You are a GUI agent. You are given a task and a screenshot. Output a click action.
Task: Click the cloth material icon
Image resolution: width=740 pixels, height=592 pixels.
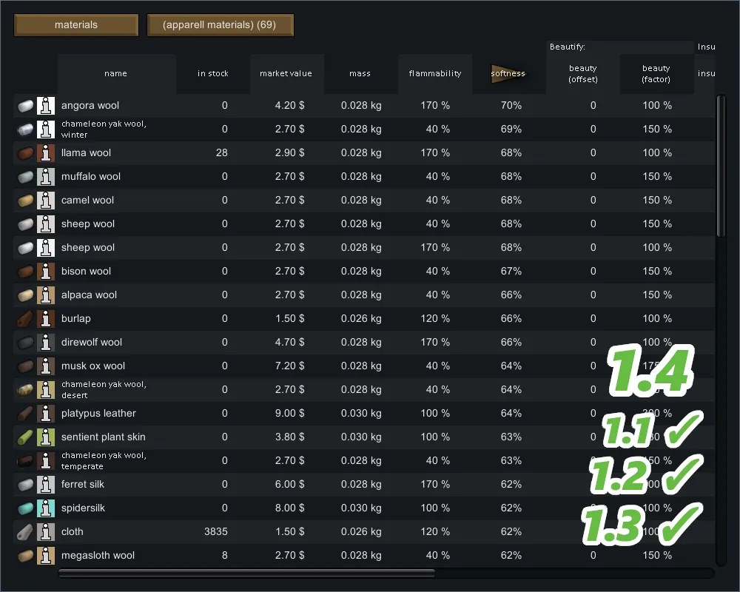tap(25, 531)
